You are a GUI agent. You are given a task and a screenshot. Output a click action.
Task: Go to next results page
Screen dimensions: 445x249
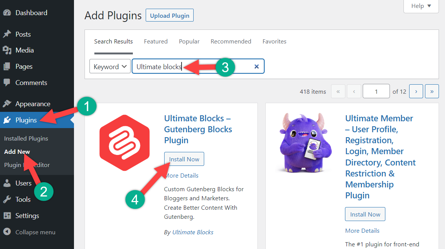(416, 91)
